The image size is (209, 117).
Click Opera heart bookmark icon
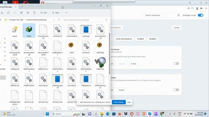point(192,8)
